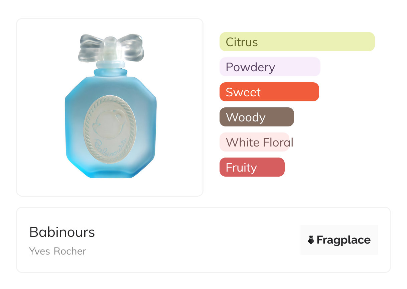Open the Yves Rocher brand name

pyautogui.click(x=57, y=251)
